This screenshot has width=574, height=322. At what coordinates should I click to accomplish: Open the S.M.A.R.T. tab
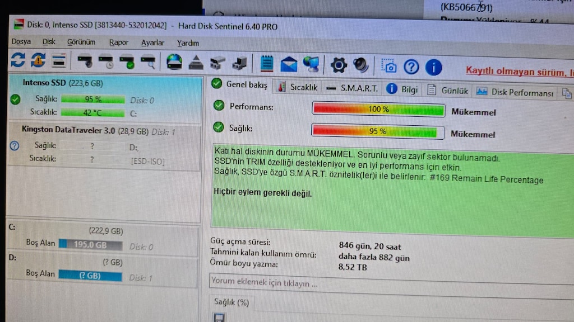[x=352, y=88]
